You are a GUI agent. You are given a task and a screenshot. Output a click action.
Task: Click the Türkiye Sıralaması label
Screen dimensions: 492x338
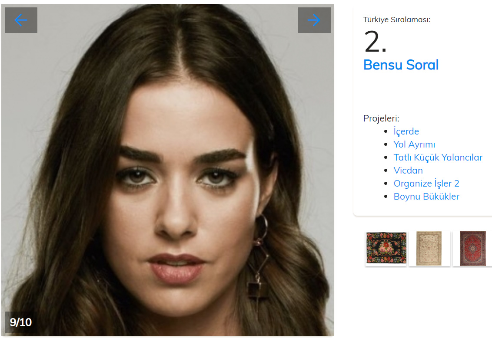coord(397,20)
